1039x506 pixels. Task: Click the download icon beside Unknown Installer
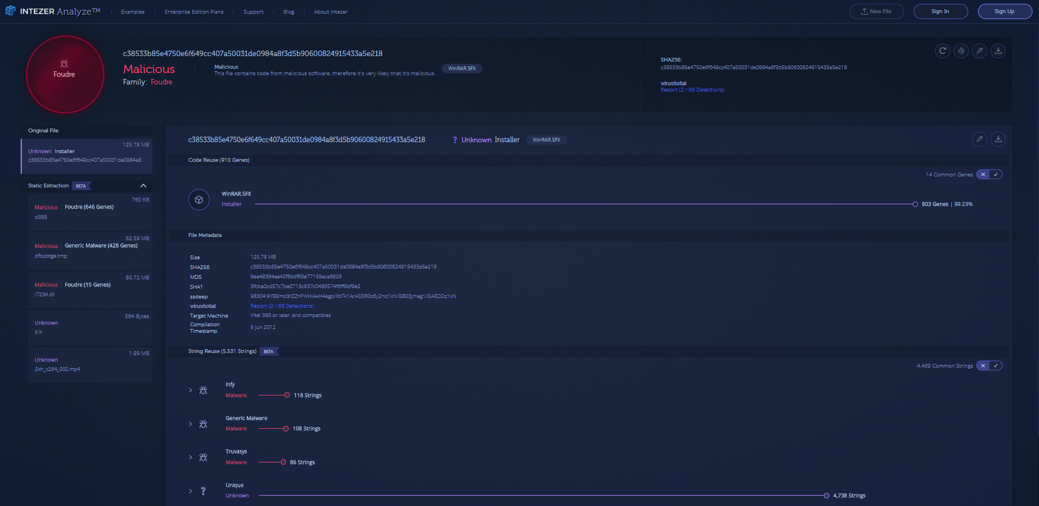[998, 139]
